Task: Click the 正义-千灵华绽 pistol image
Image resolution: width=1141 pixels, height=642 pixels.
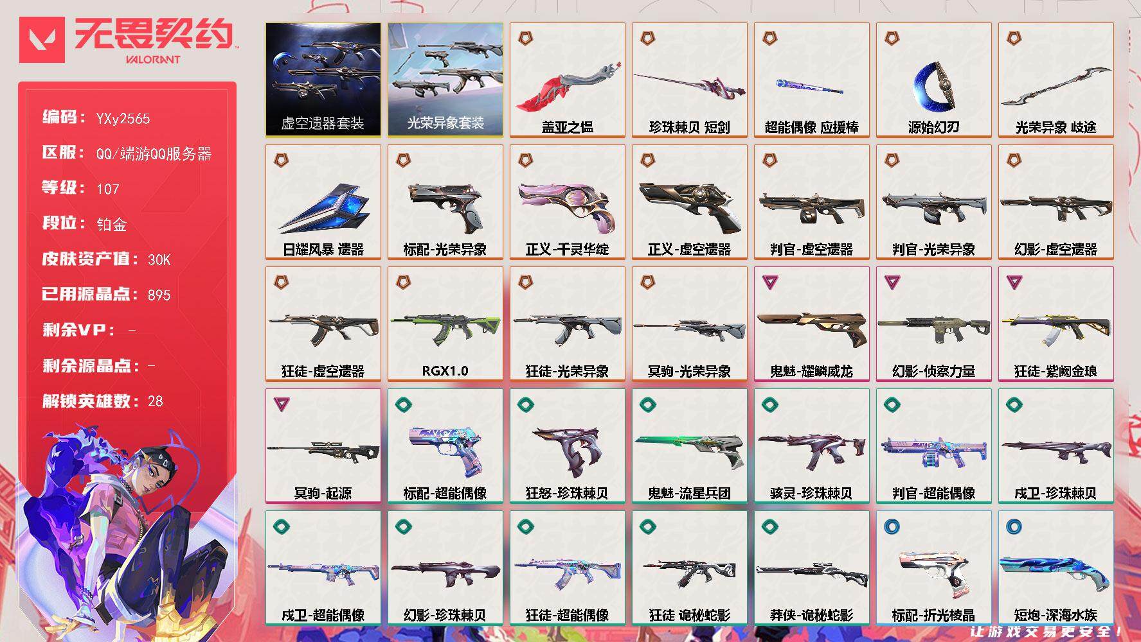Action: click(567, 206)
